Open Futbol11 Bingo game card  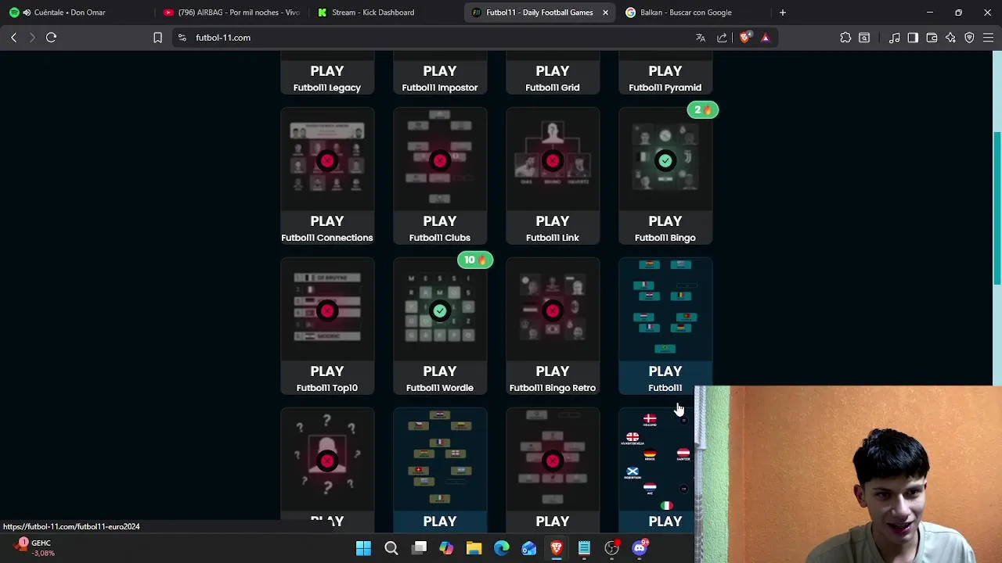pos(665,176)
